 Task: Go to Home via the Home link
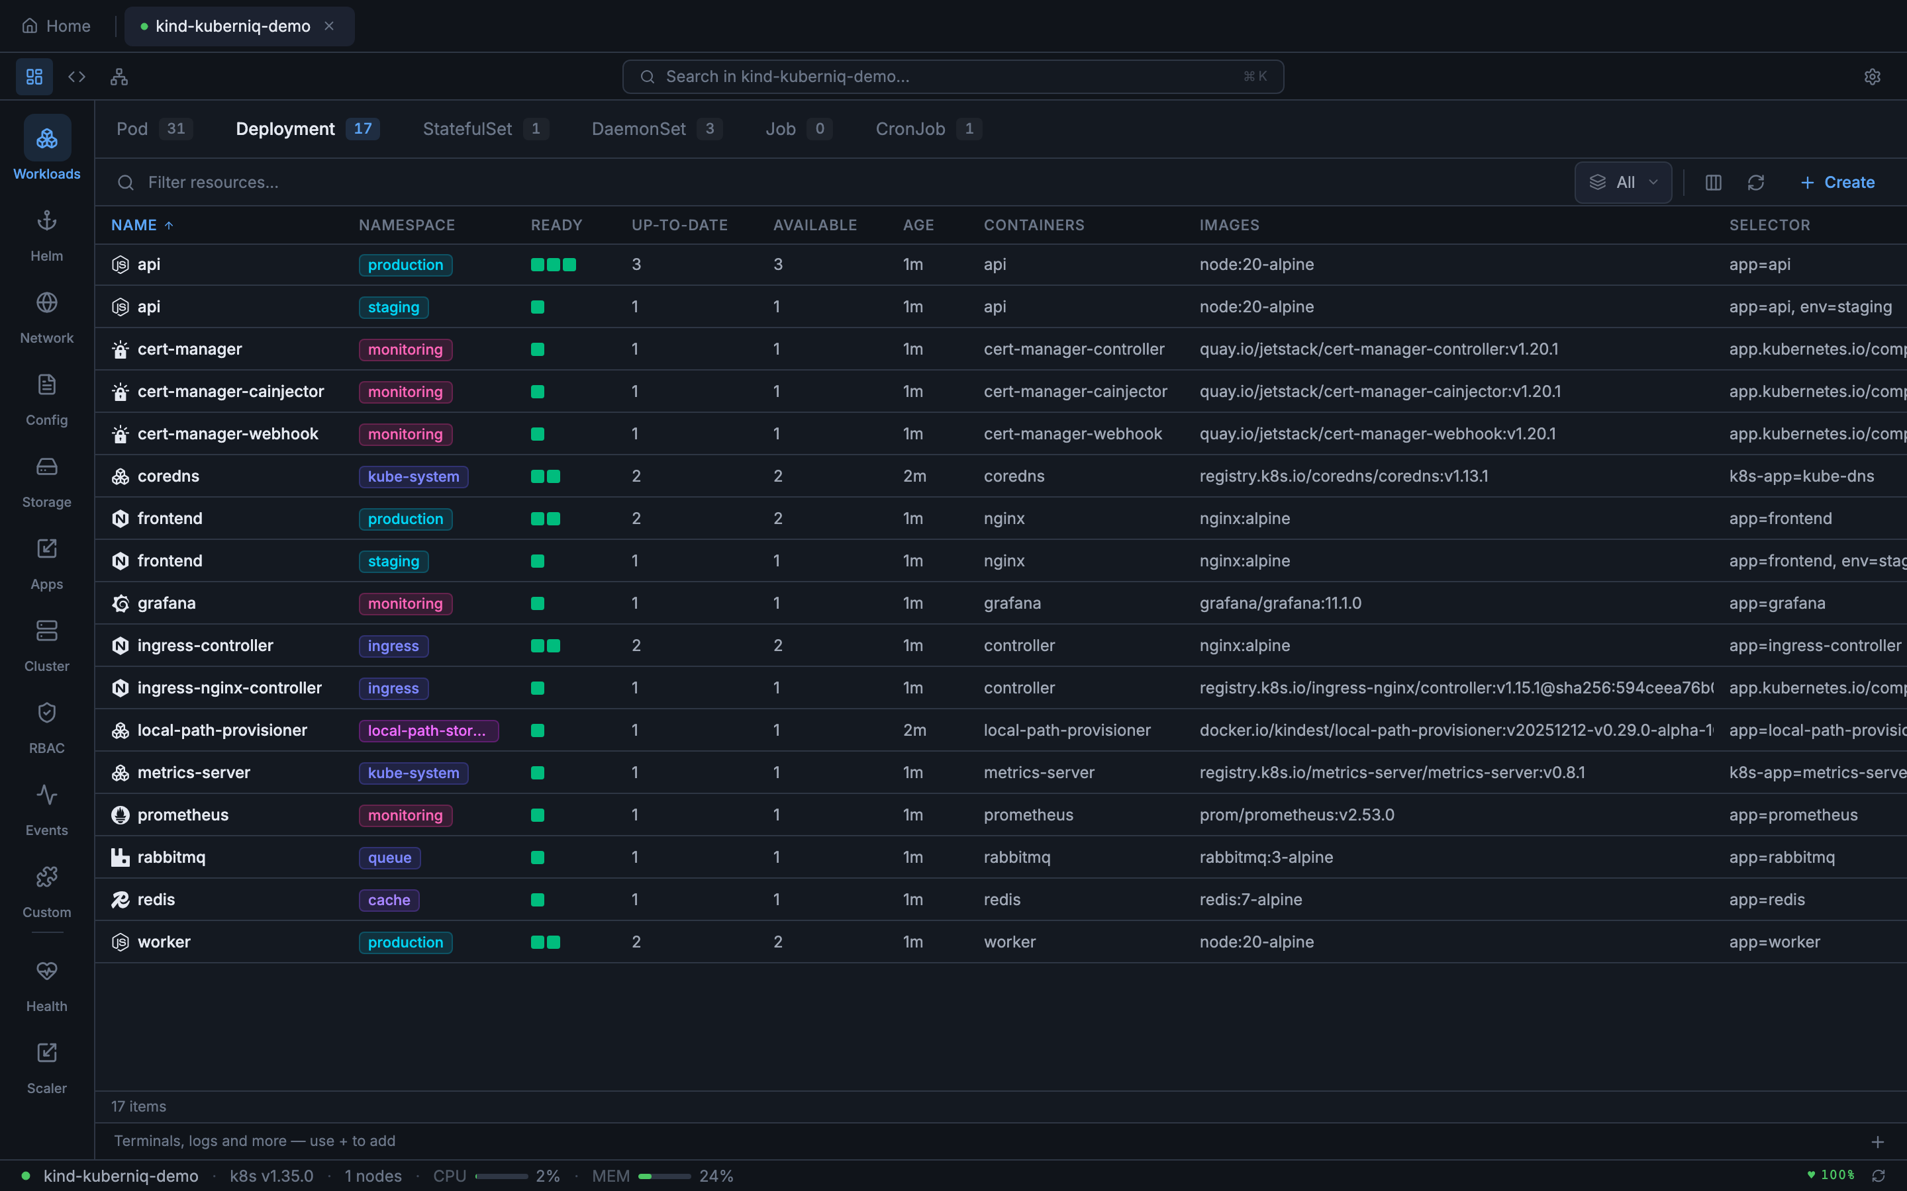click(x=56, y=25)
